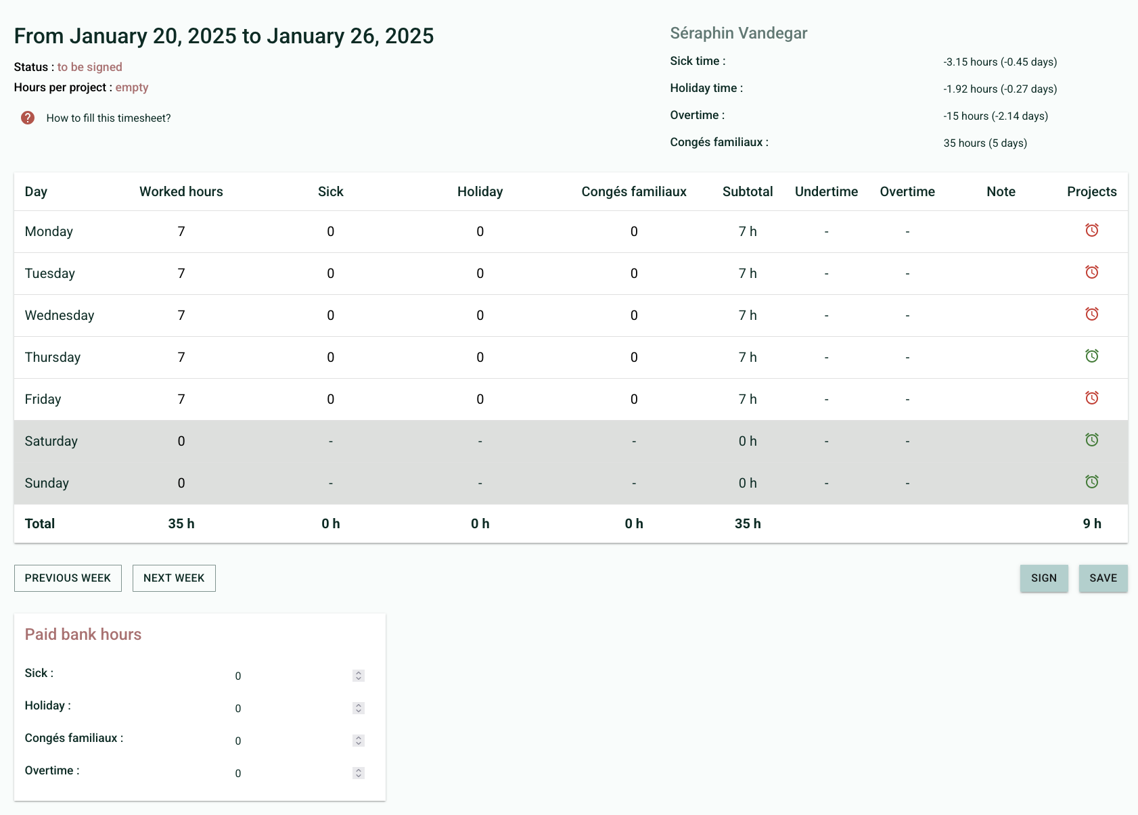Click the Projects column header
The height and width of the screenshot is (815, 1138).
click(1092, 191)
